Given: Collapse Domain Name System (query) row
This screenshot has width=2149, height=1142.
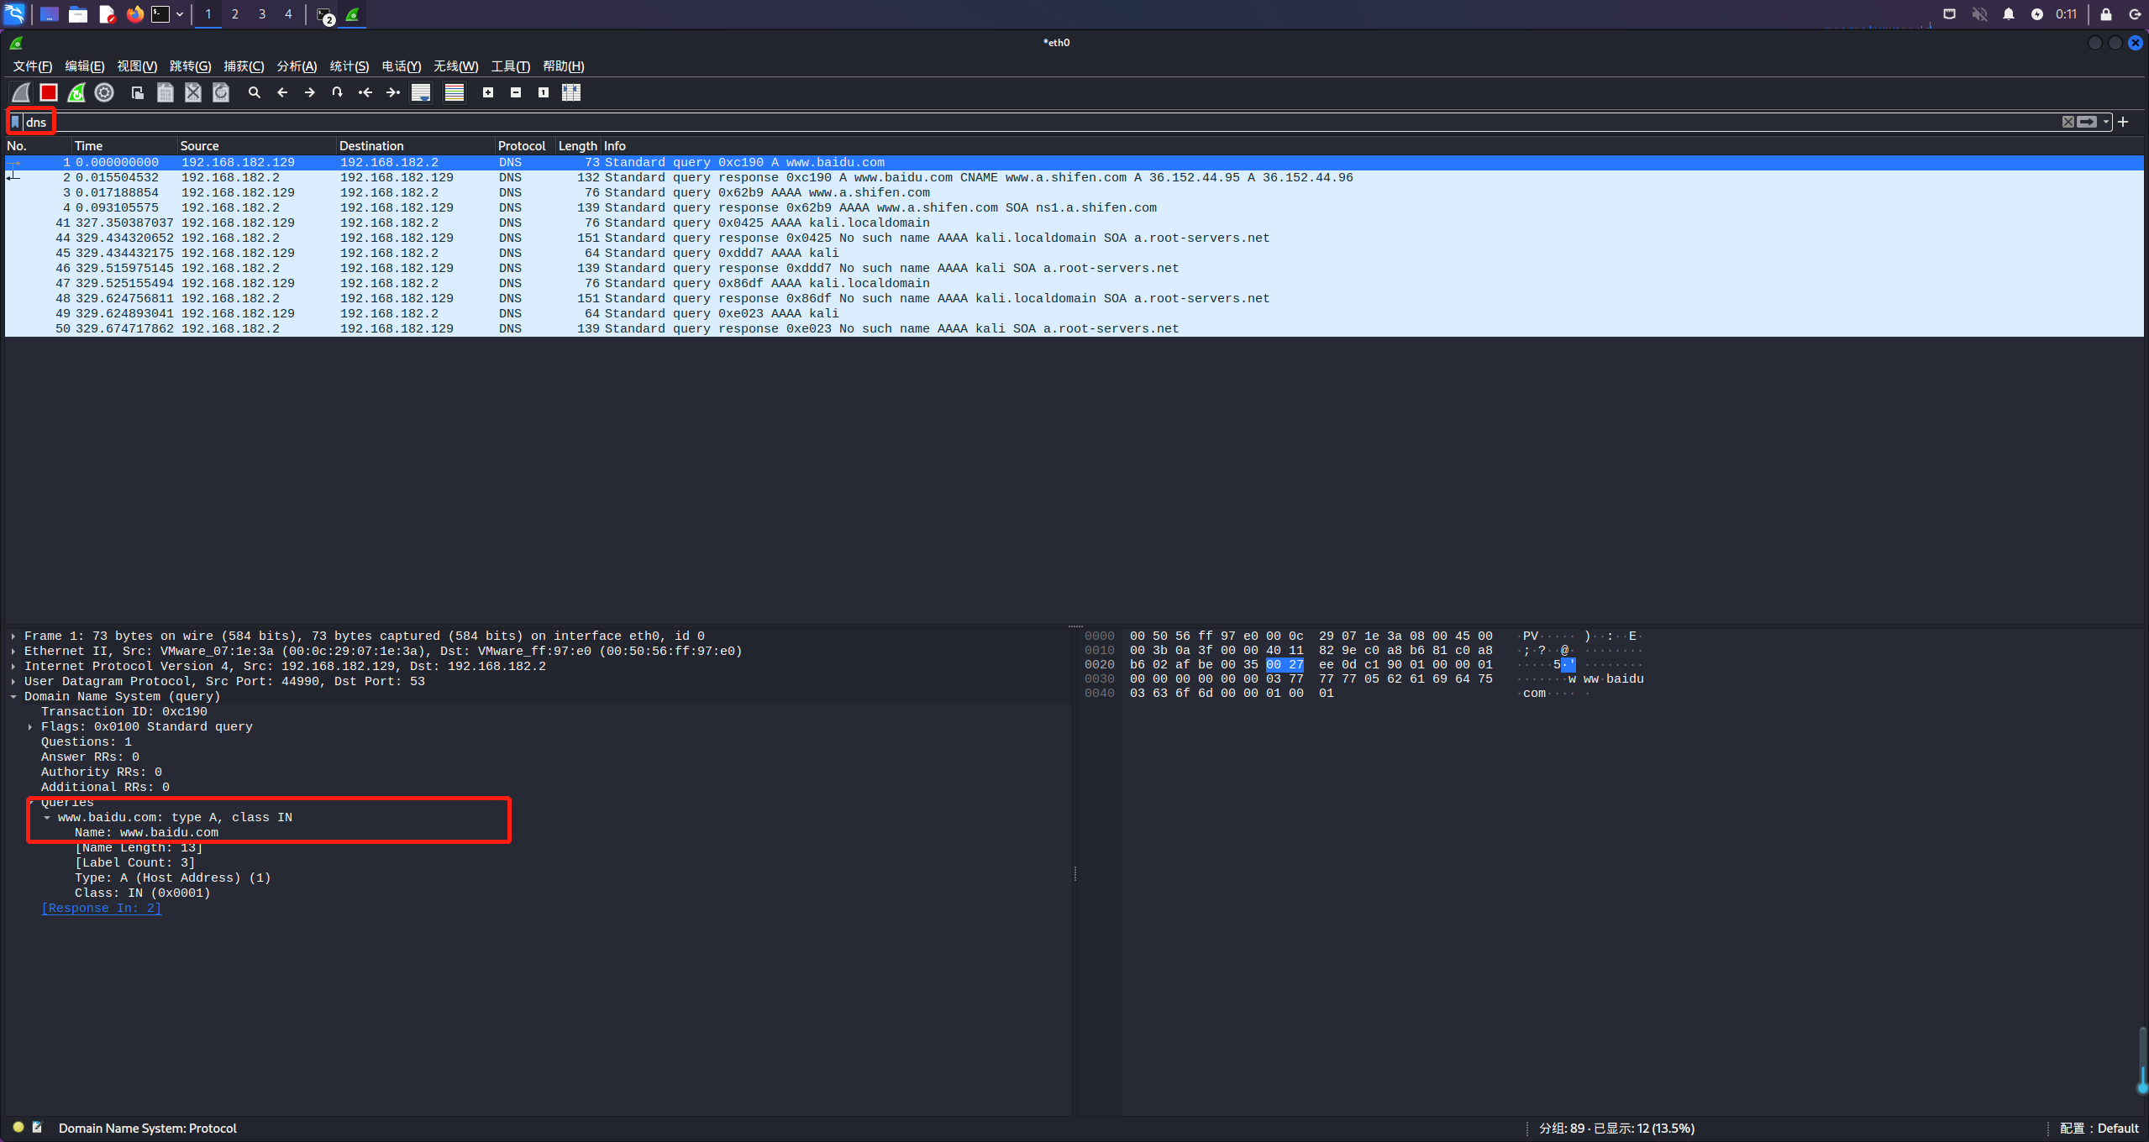Looking at the screenshot, I should click(13, 697).
